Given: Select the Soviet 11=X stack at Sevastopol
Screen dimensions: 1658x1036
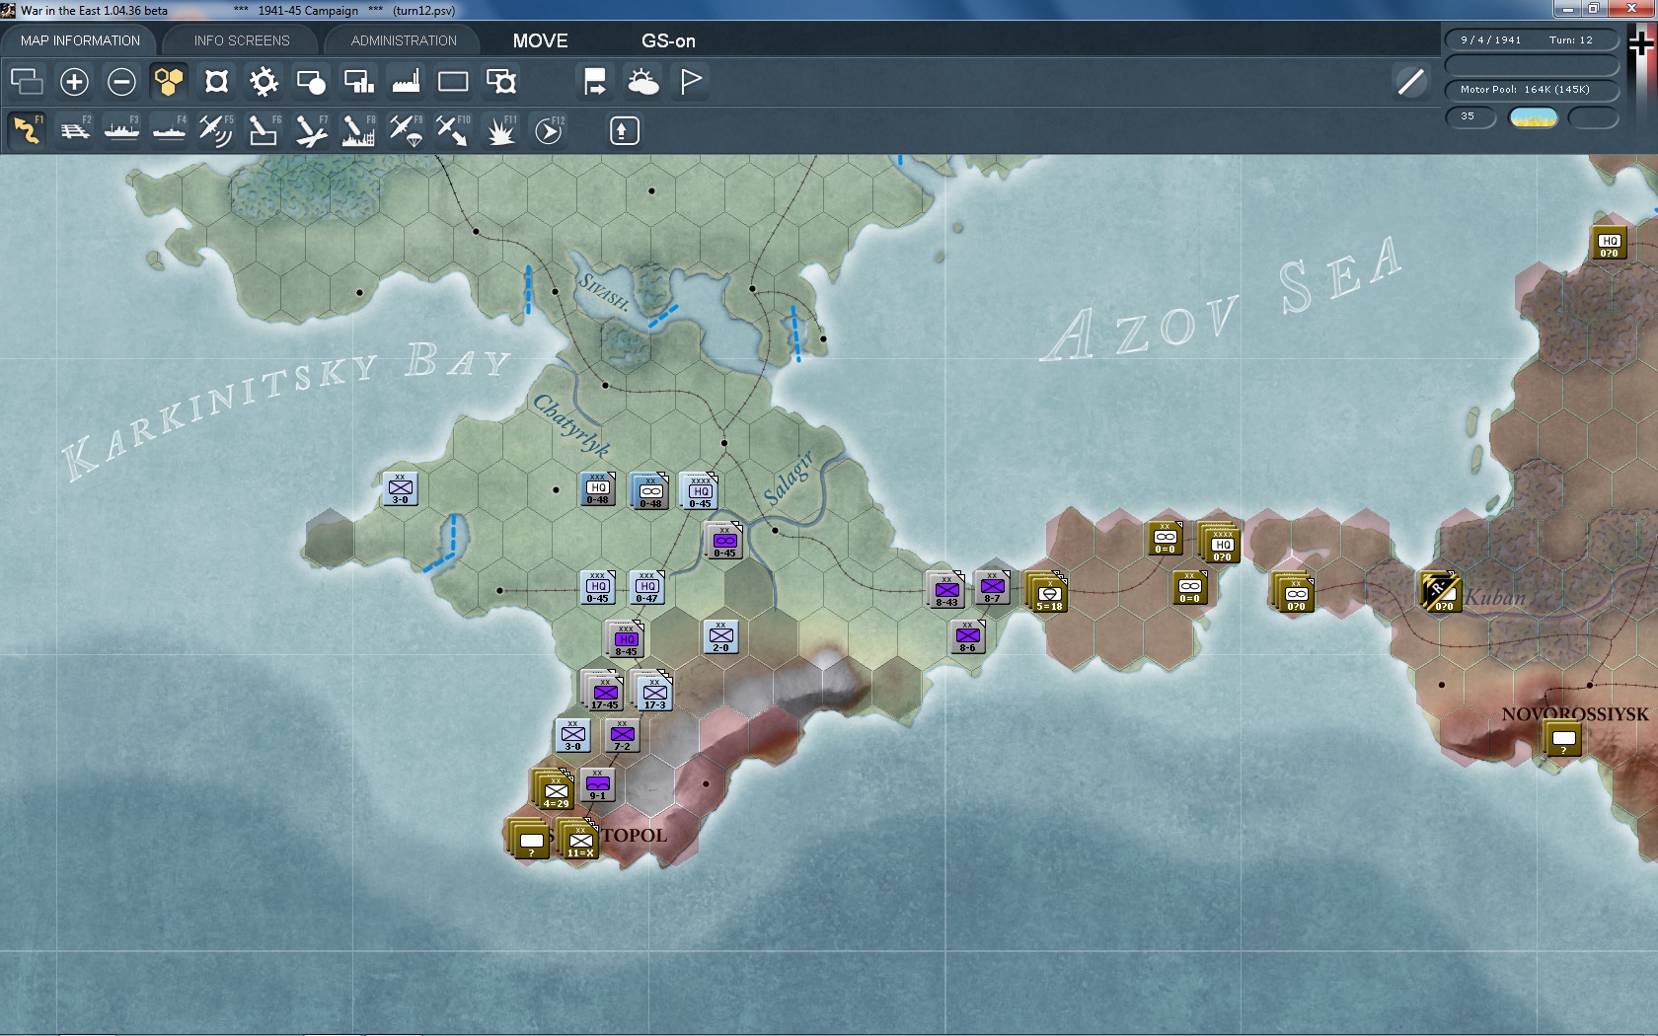Looking at the screenshot, I should click(578, 839).
